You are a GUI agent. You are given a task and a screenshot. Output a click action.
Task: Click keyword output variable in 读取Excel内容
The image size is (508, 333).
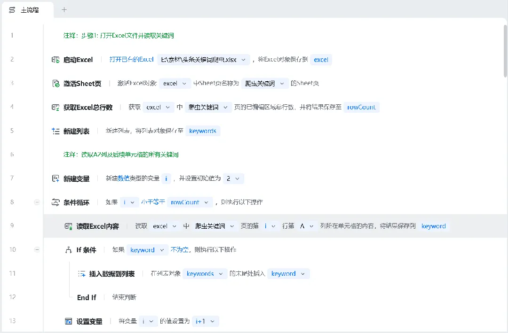(x=434, y=226)
